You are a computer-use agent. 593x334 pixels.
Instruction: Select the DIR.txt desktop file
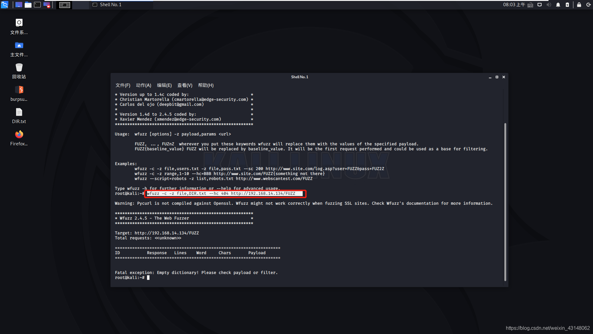19,116
